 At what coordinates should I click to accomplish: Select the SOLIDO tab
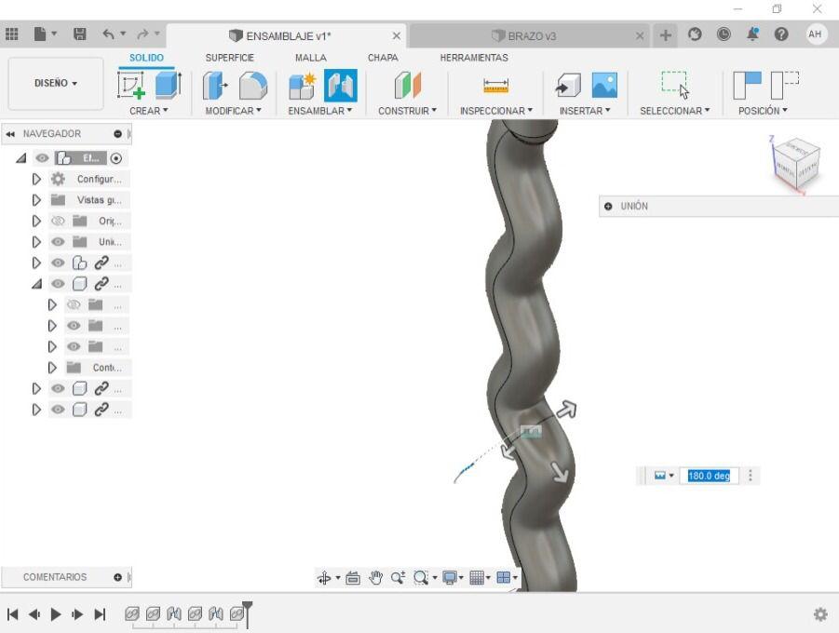(146, 58)
